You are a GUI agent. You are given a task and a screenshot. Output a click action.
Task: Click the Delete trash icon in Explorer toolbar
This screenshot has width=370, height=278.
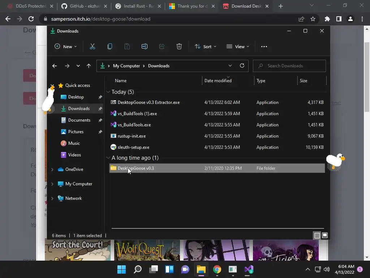click(179, 47)
